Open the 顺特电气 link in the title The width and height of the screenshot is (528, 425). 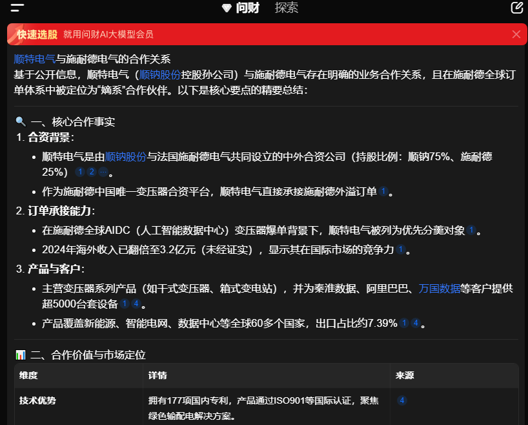click(35, 59)
